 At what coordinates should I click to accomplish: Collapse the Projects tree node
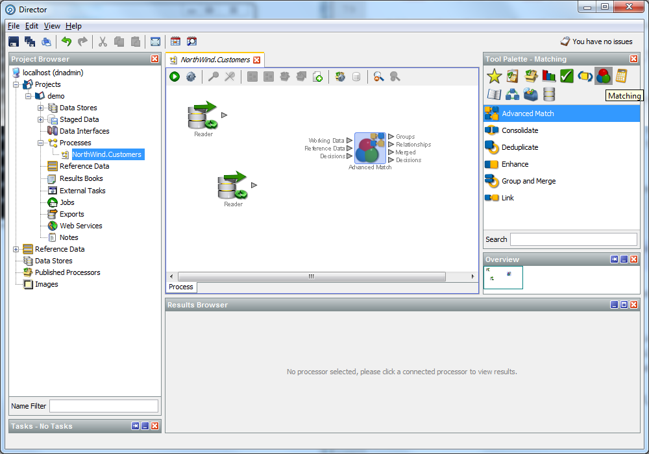pos(16,84)
